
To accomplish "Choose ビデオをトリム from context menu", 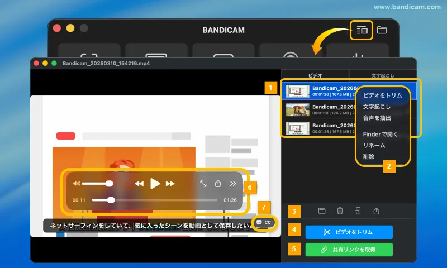I will tap(382, 95).
